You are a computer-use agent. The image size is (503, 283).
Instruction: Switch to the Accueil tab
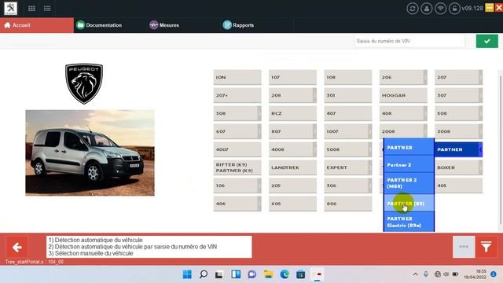point(37,25)
